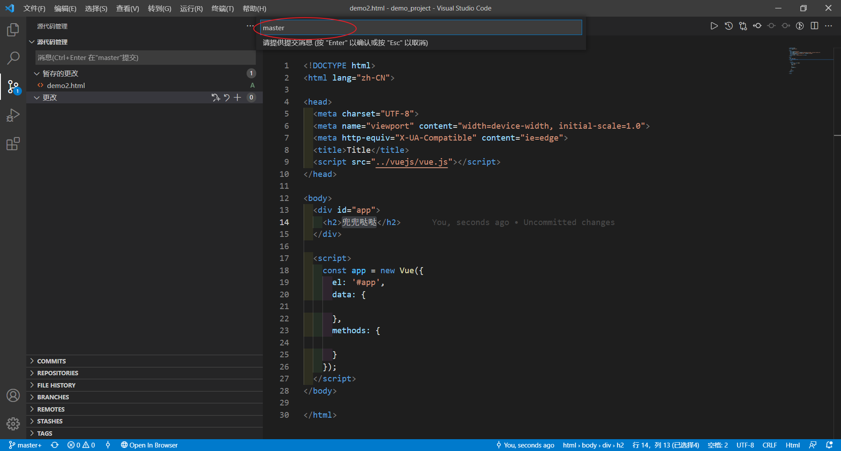The width and height of the screenshot is (841, 451).
Task: Open editor toolbar more actions menu
Action: tap(828, 26)
